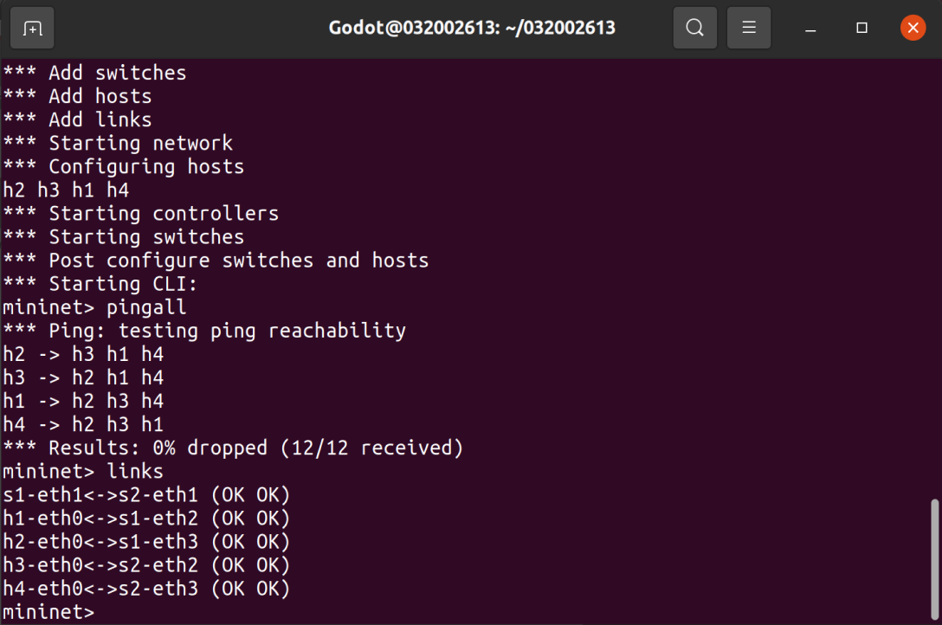Screen dimensions: 942x625
Task: Click the h1-eth0<->s1-eth2 link line
Action: (x=146, y=519)
